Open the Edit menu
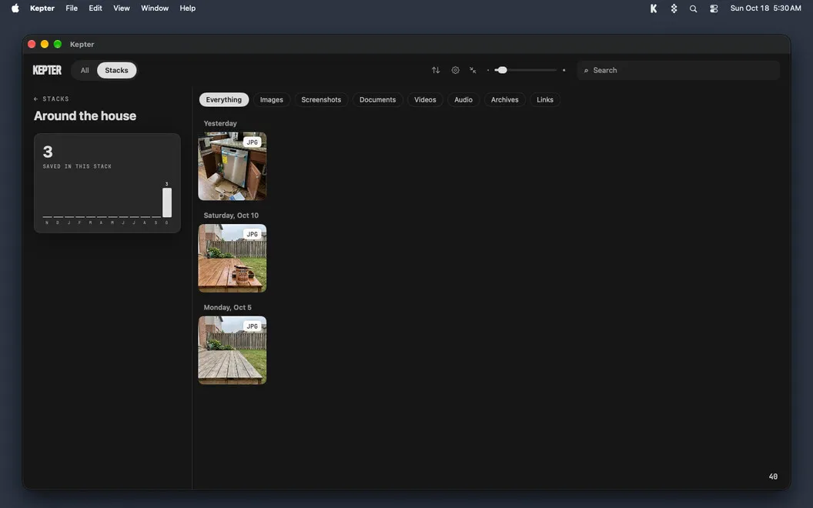 coord(95,8)
